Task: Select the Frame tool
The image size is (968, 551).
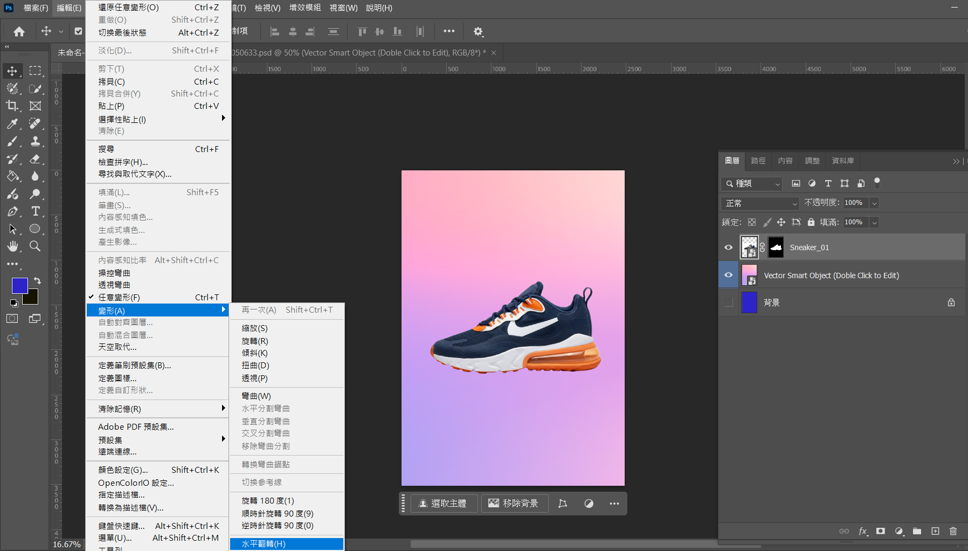Action: point(35,106)
